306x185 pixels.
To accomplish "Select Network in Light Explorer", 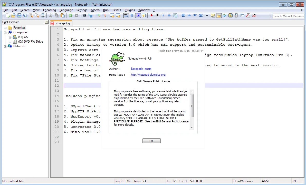I will 19,46.
